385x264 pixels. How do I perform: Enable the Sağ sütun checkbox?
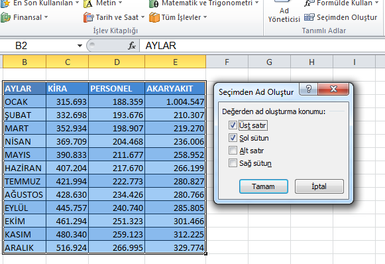(x=233, y=163)
